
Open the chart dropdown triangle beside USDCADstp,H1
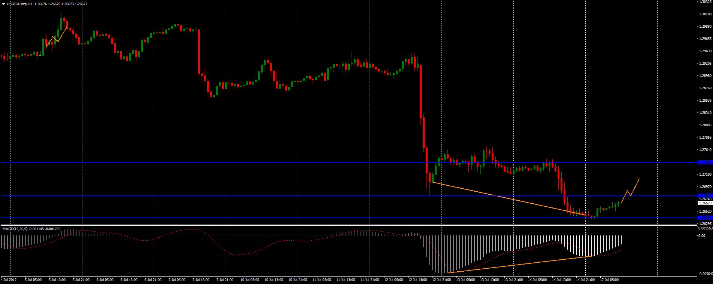pos(3,4)
